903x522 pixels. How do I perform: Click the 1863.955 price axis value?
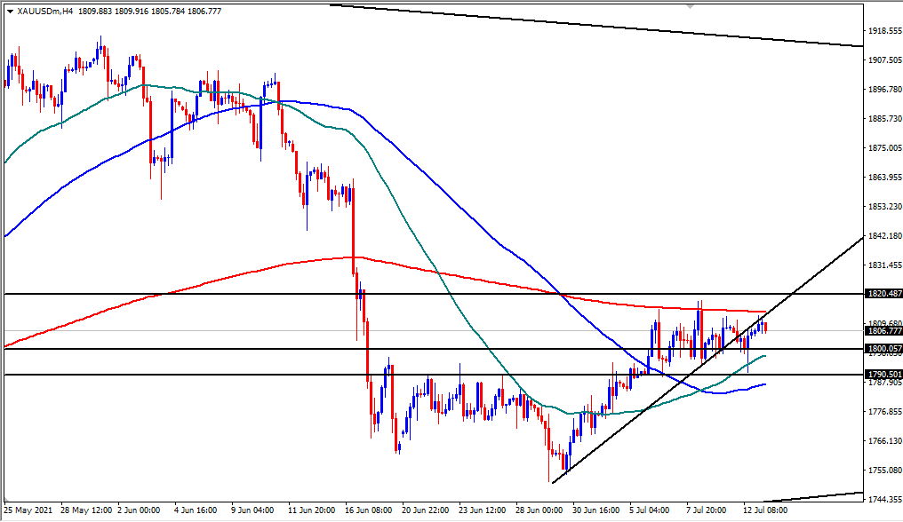pyautogui.click(x=885, y=178)
